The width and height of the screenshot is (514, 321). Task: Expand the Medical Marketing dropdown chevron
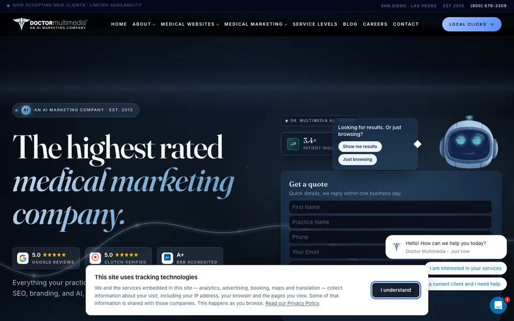285,25
